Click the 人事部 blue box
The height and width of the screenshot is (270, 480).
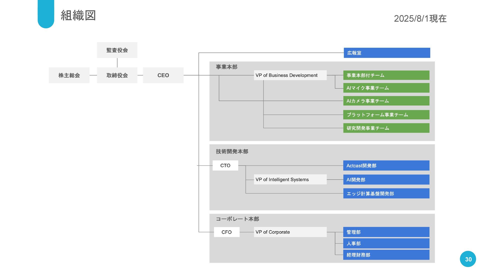pyautogui.click(x=386, y=243)
